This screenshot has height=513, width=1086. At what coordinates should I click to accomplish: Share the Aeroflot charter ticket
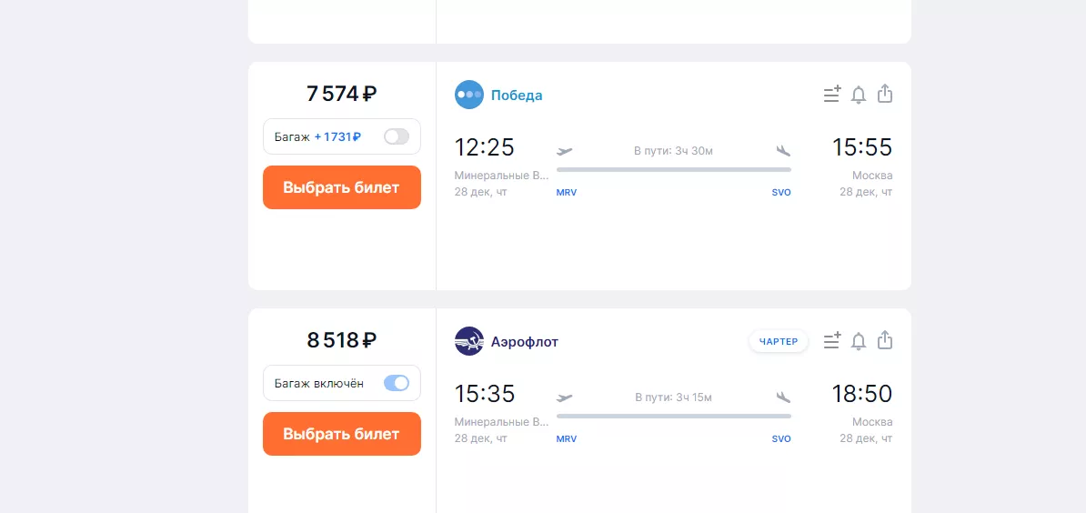[885, 340]
